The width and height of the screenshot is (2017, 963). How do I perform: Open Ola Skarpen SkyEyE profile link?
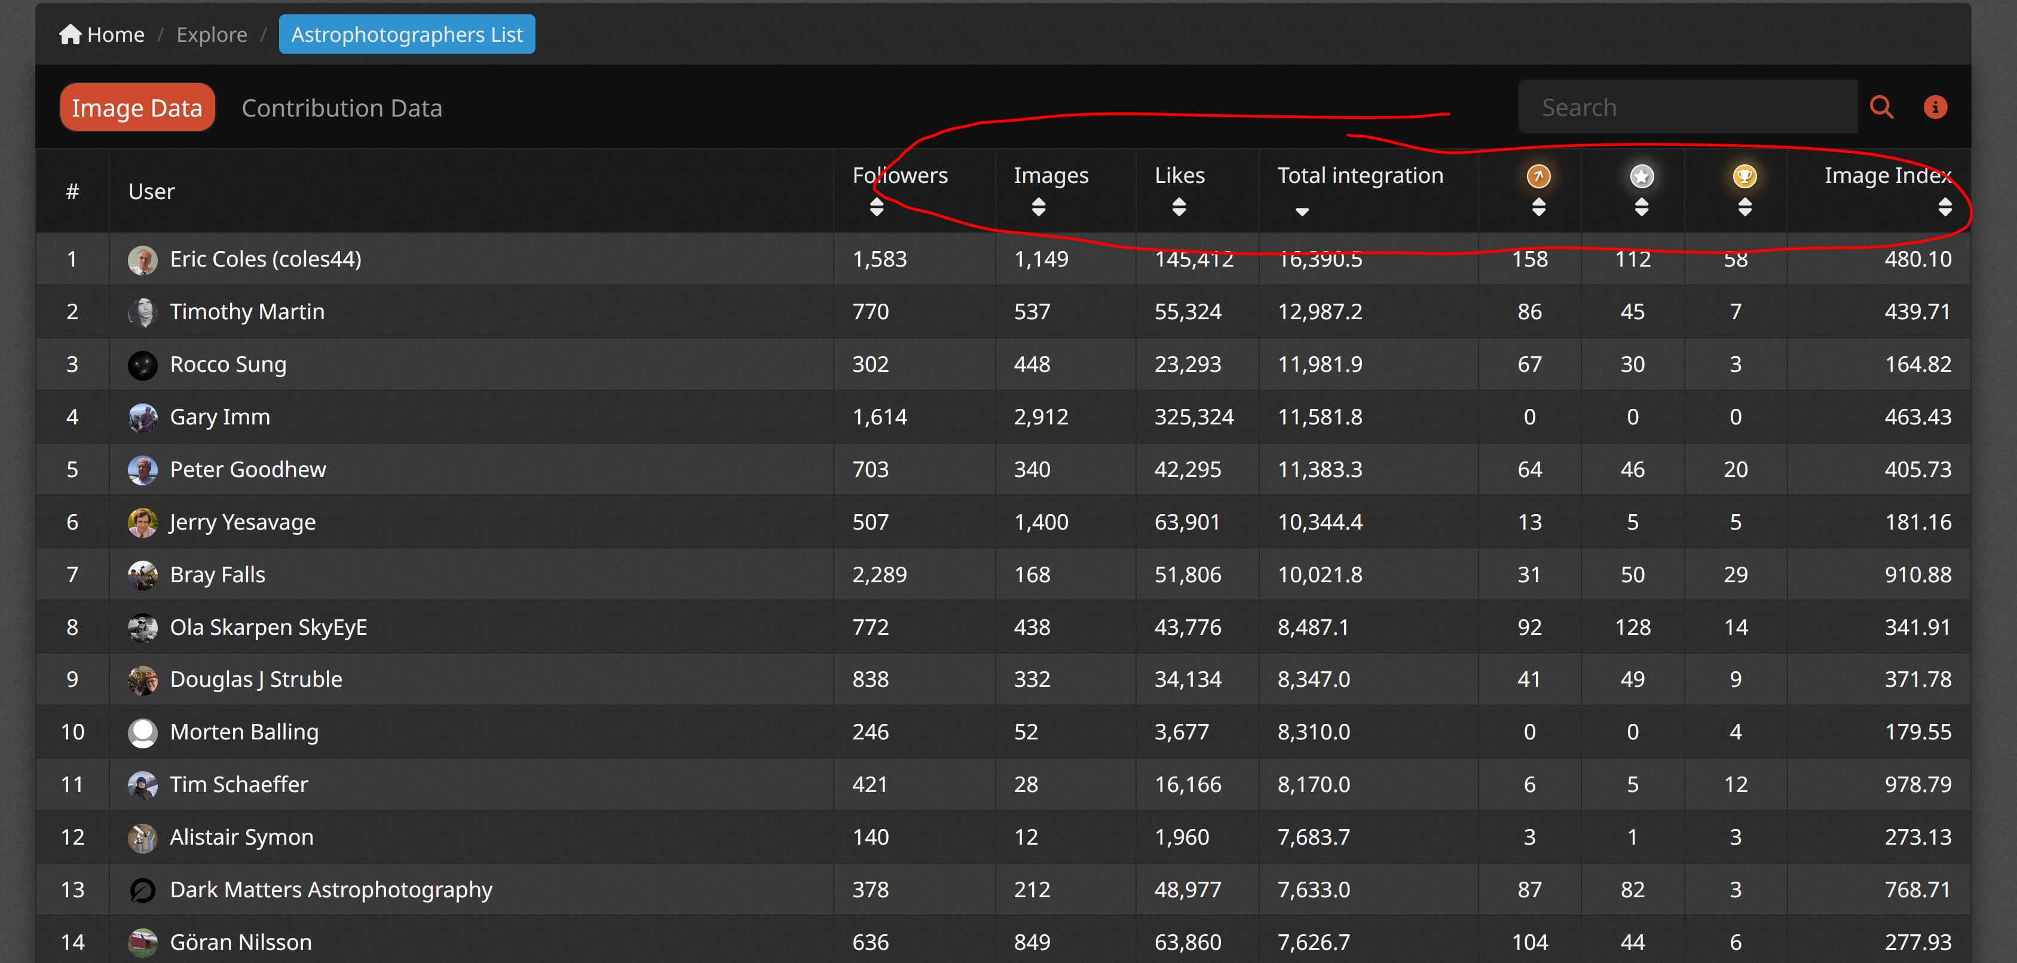tap(268, 627)
